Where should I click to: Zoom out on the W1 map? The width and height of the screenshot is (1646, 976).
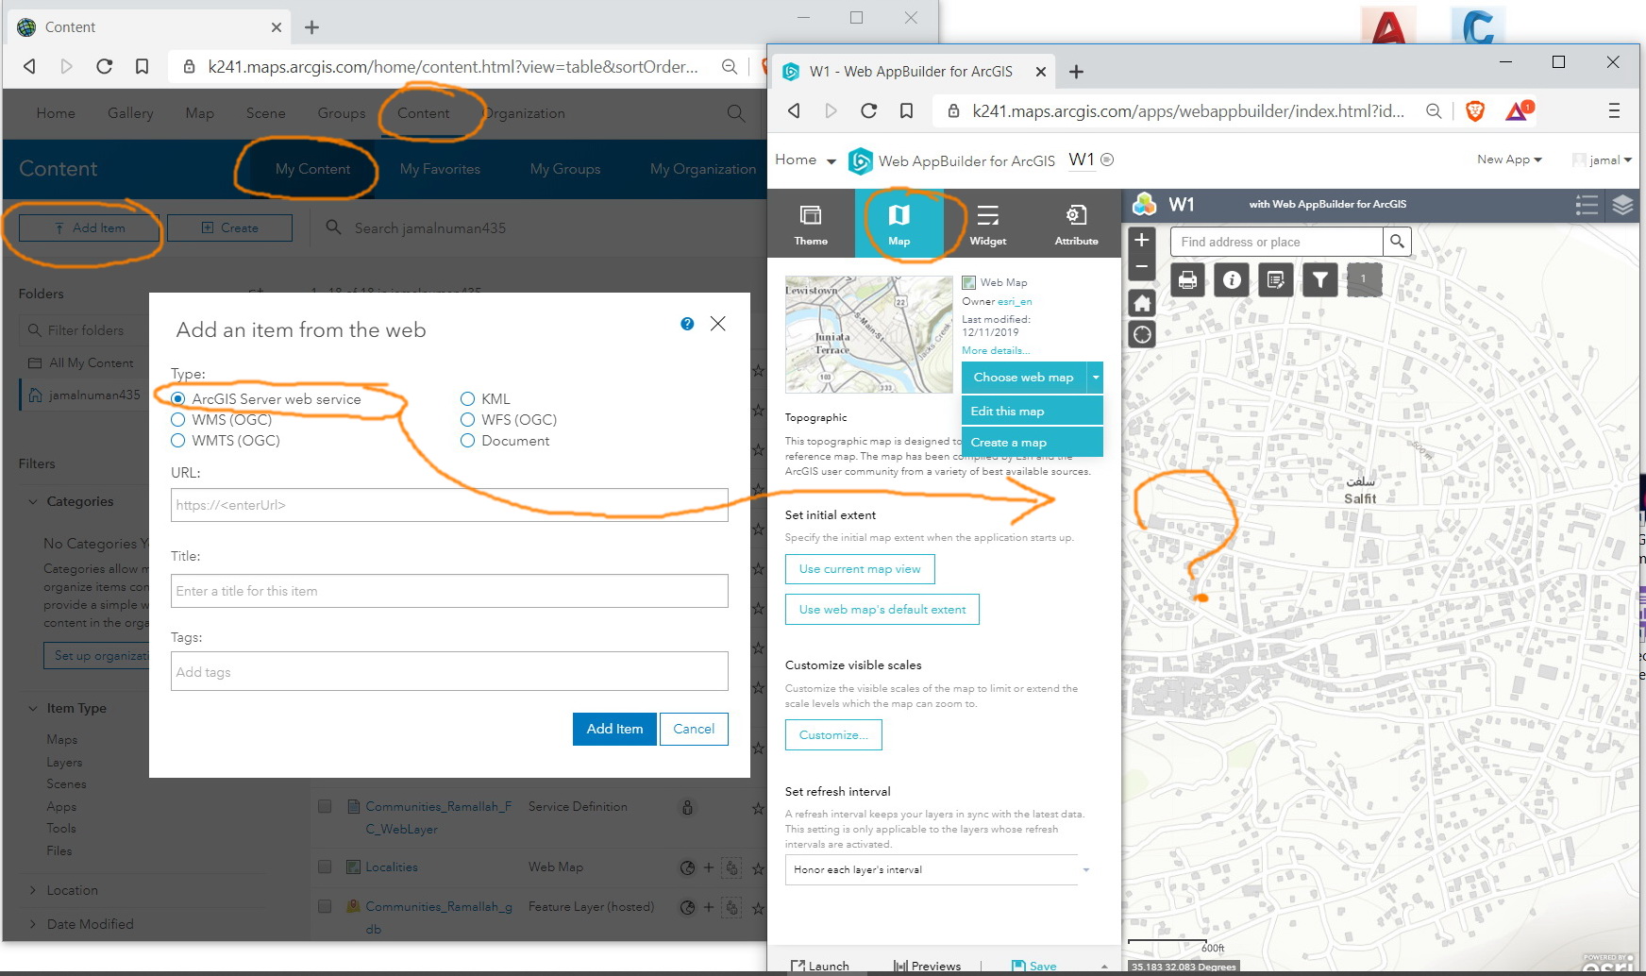tap(1142, 266)
